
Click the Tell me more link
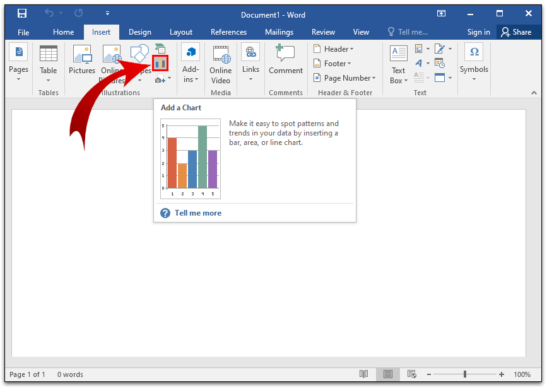(198, 213)
